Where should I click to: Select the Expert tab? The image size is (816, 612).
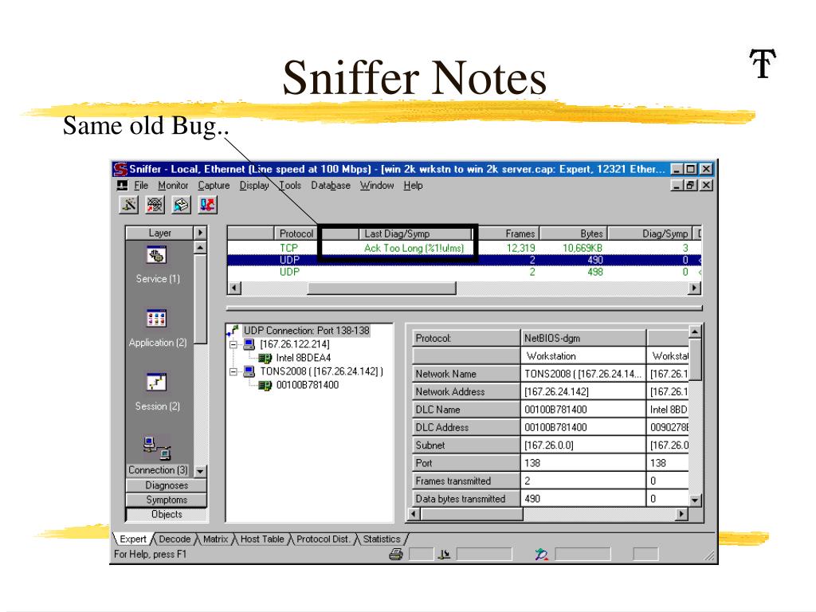(x=133, y=539)
